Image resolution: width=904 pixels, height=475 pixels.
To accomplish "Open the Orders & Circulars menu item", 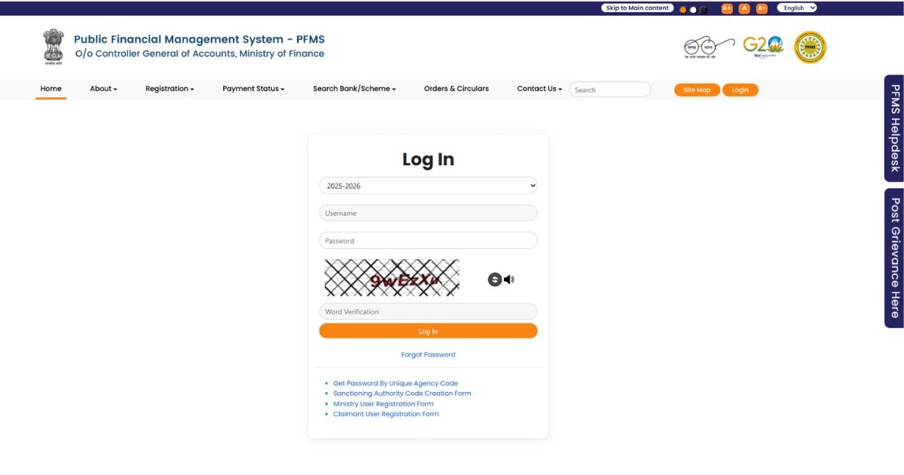I will click(x=456, y=89).
